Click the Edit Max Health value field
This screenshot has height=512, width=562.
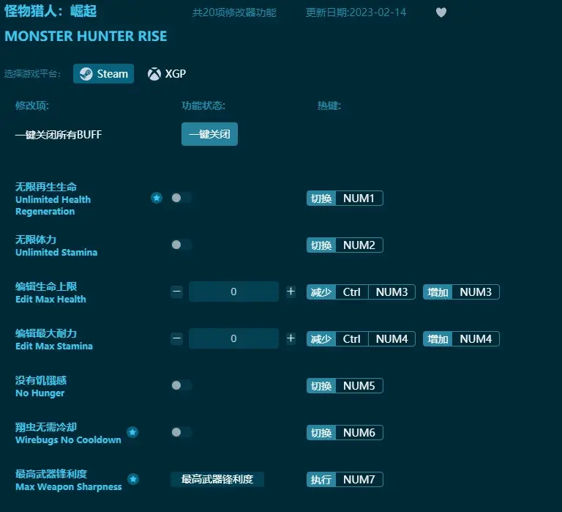pyautogui.click(x=233, y=292)
